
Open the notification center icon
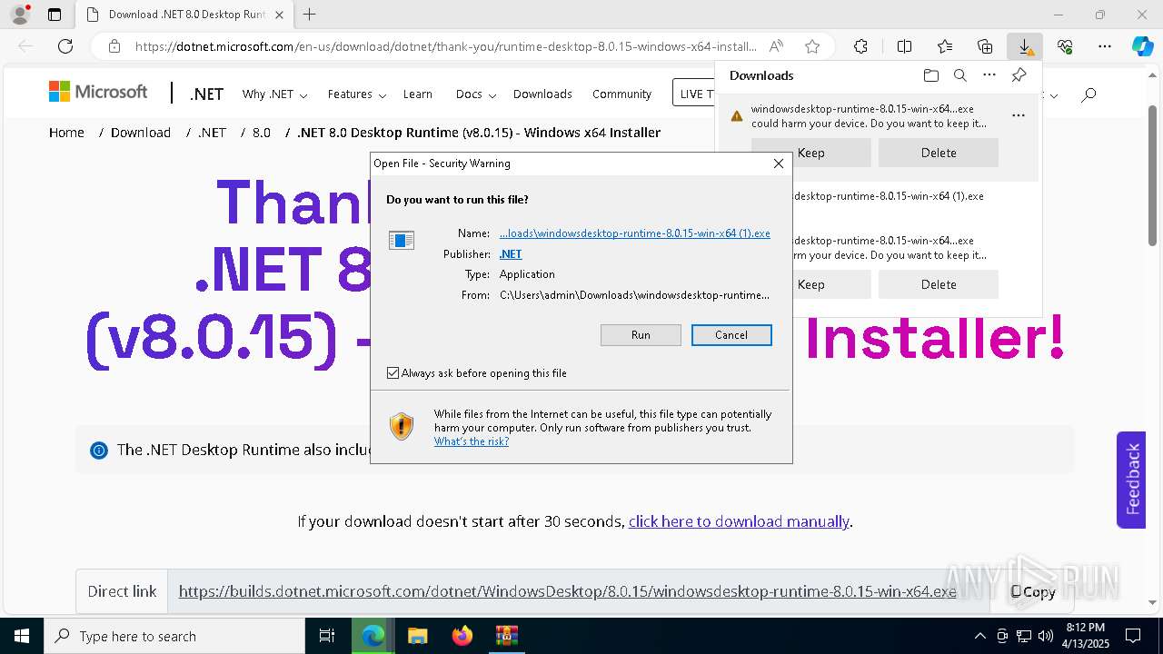pos(1133,636)
